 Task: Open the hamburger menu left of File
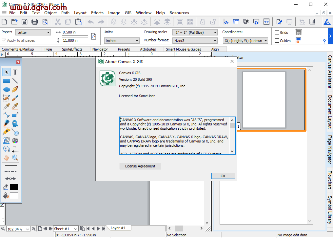(4, 13)
